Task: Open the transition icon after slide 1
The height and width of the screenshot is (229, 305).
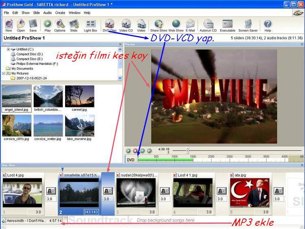Action: tap(51, 191)
